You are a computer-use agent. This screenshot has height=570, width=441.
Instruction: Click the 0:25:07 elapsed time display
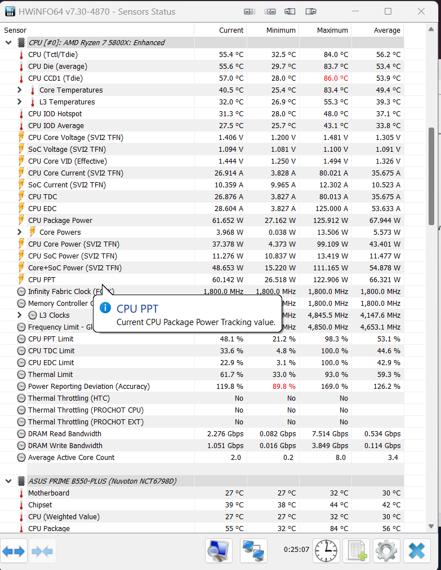click(296, 549)
